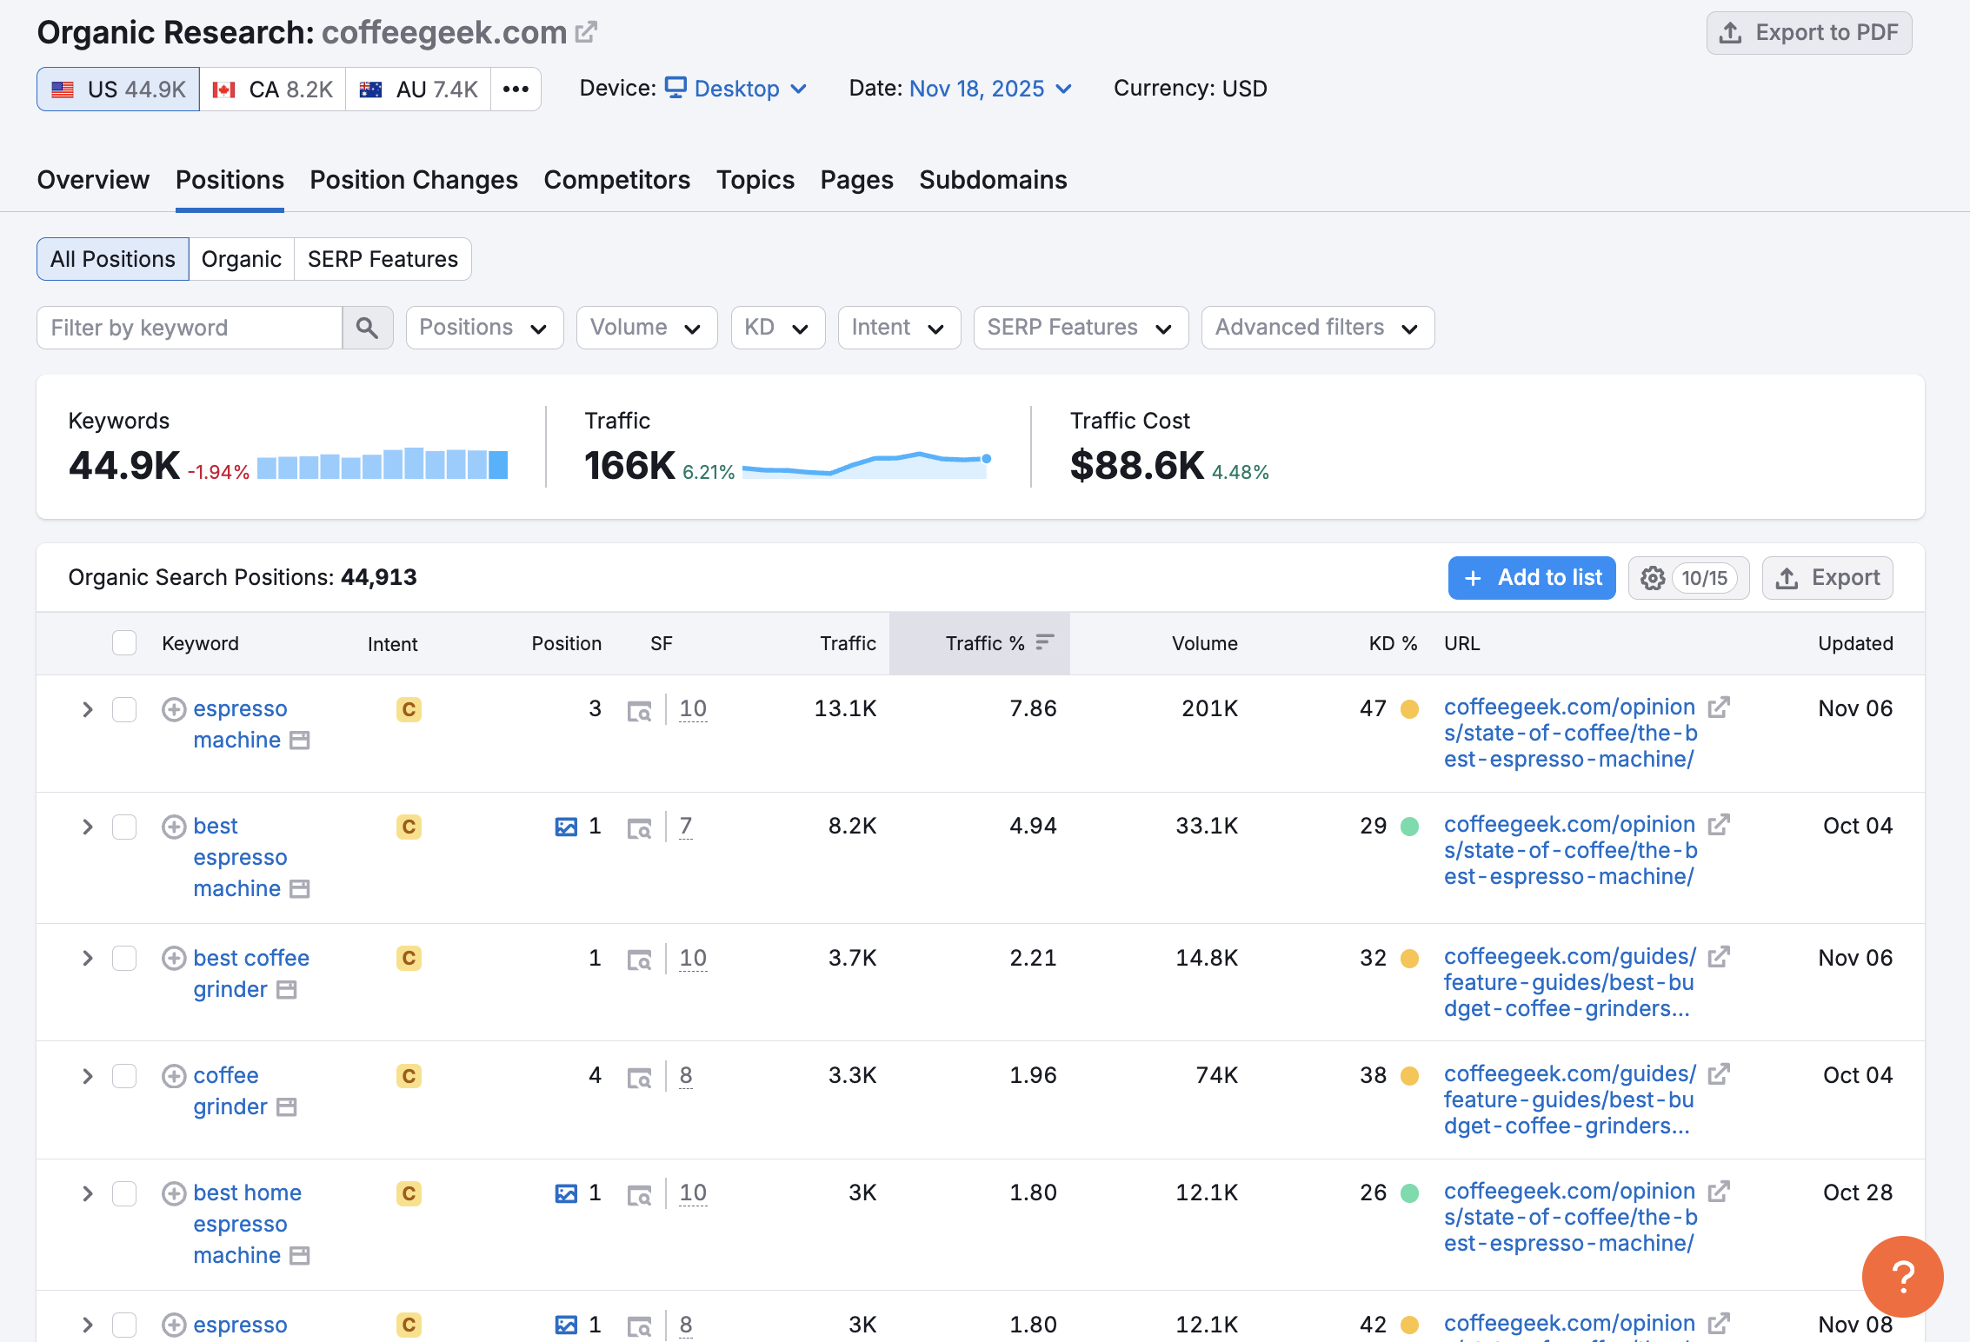1970x1342 pixels.
Task: Click the more databases ellipsis button
Action: [x=516, y=90]
